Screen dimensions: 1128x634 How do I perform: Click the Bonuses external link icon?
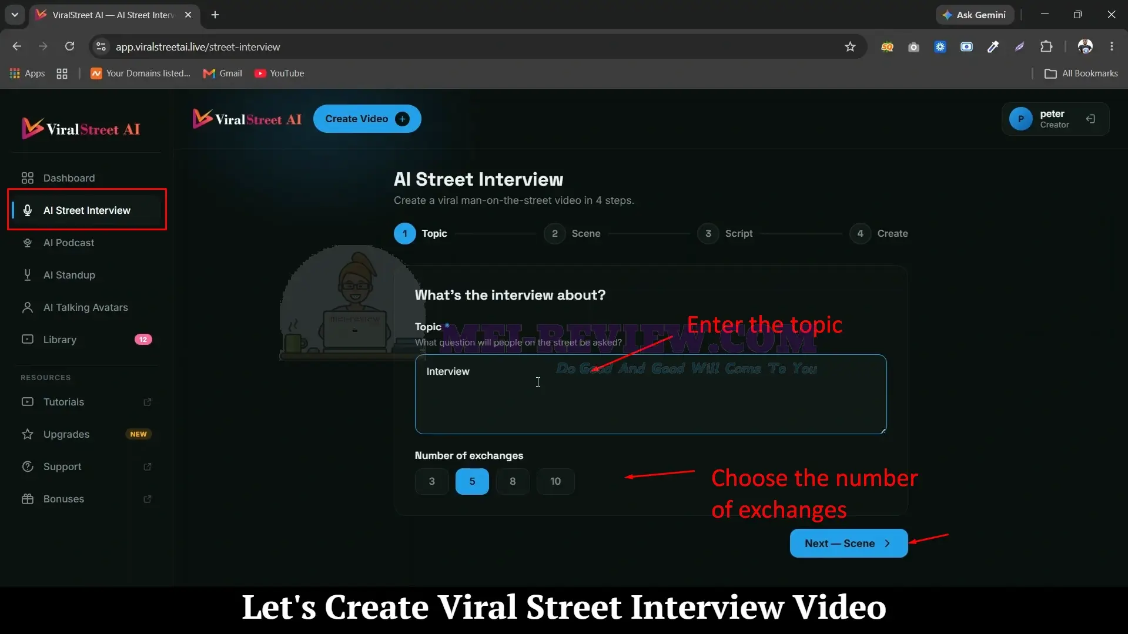148,499
